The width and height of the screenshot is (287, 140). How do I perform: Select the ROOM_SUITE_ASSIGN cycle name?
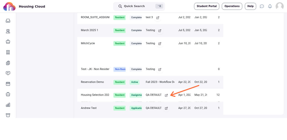(x=95, y=17)
